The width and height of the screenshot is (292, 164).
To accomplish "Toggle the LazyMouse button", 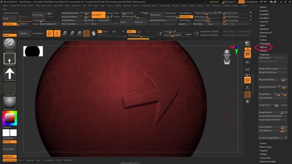I will click(x=10, y=24).
